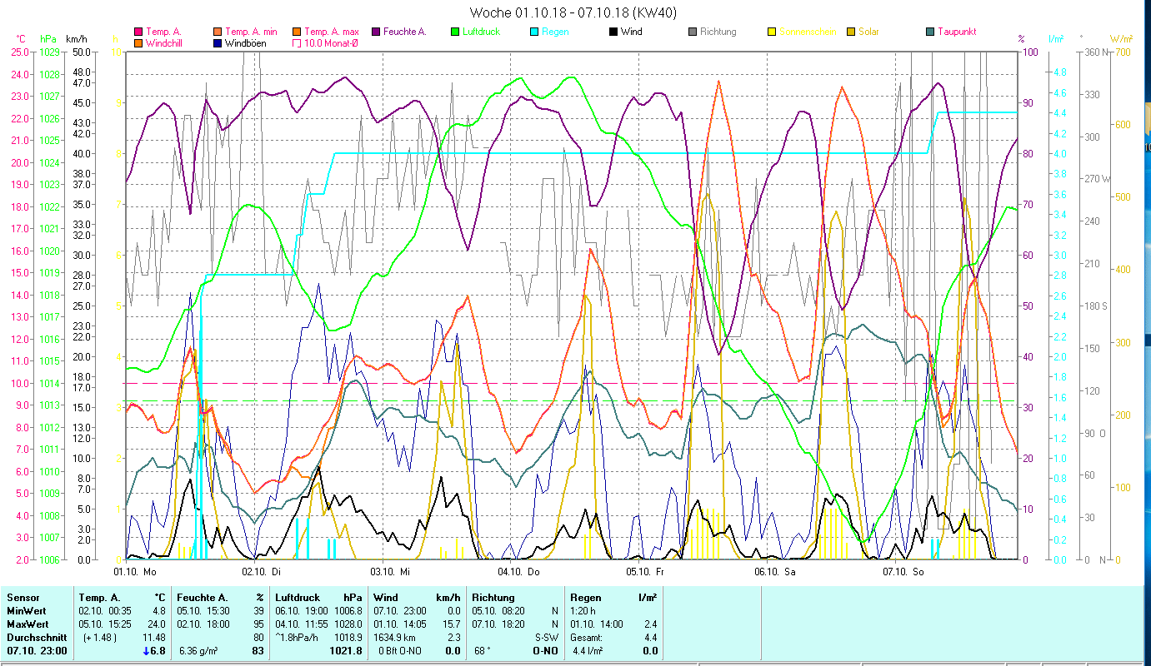Image resolution: width=1151 pixels, height=666 pixels.
Task: Click the direction reading '68 °'
Action: click(x=481, y=651)
